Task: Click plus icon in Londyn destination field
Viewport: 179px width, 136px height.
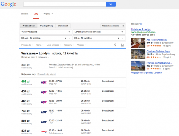Action: pyautogui.click(x=122, y=32)
